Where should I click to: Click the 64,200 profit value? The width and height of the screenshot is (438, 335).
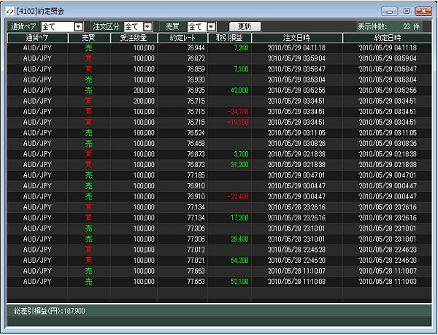coord(239,260)
